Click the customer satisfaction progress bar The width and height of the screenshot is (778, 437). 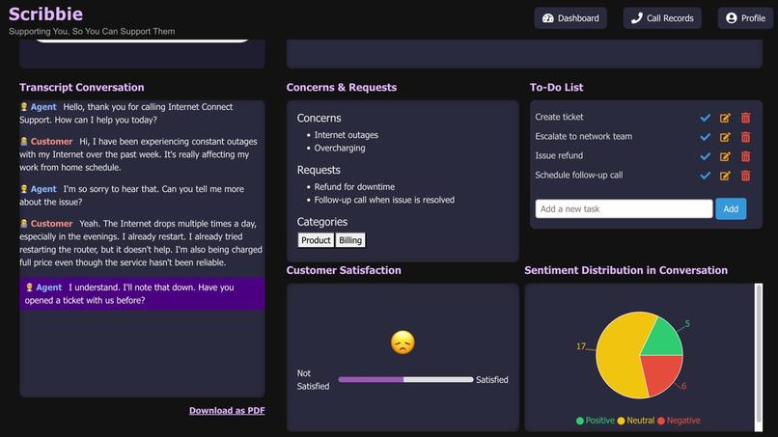[405, 379]
